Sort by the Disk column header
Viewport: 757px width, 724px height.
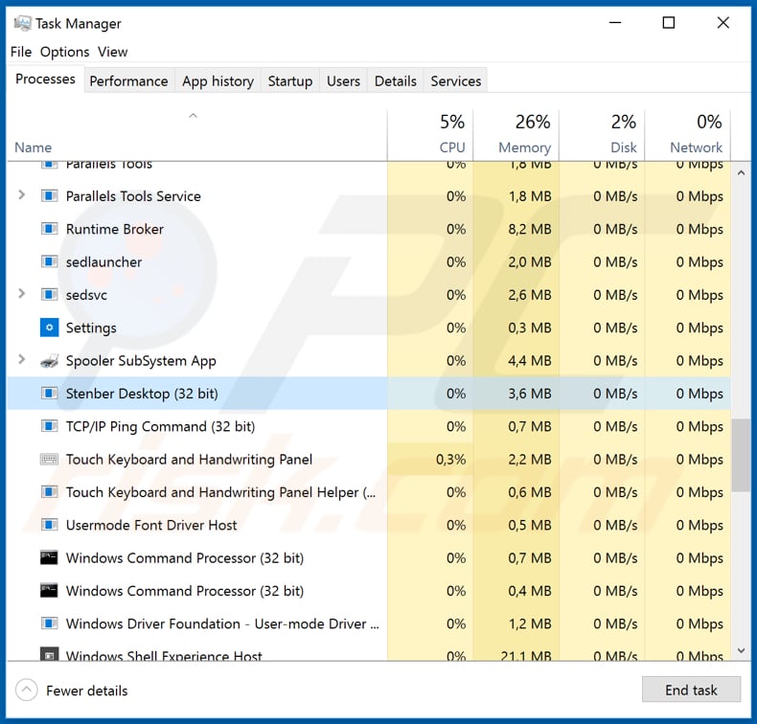(602, 136)
